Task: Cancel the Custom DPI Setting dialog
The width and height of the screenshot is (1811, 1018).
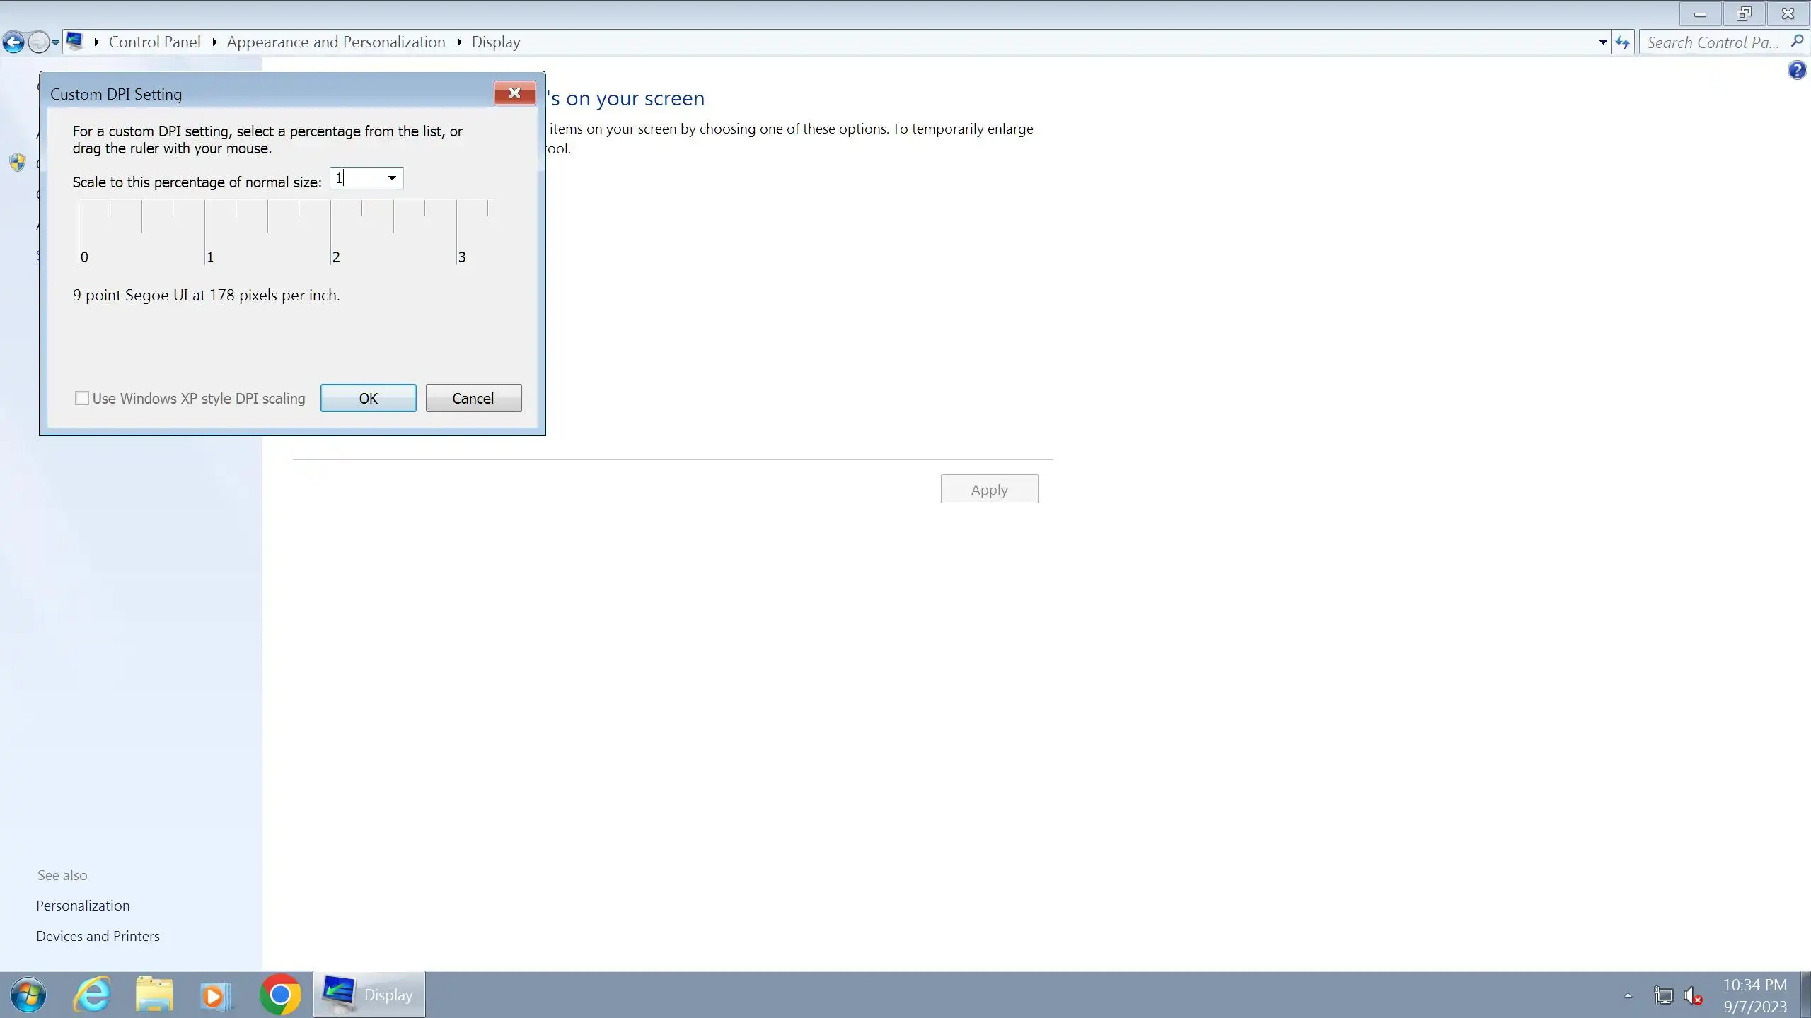Action: point(473,398)
